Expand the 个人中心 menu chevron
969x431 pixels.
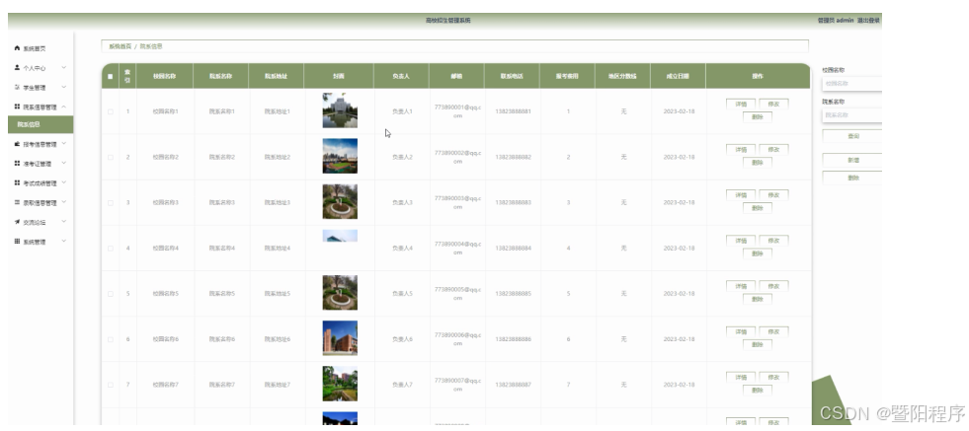pos(63,68)
